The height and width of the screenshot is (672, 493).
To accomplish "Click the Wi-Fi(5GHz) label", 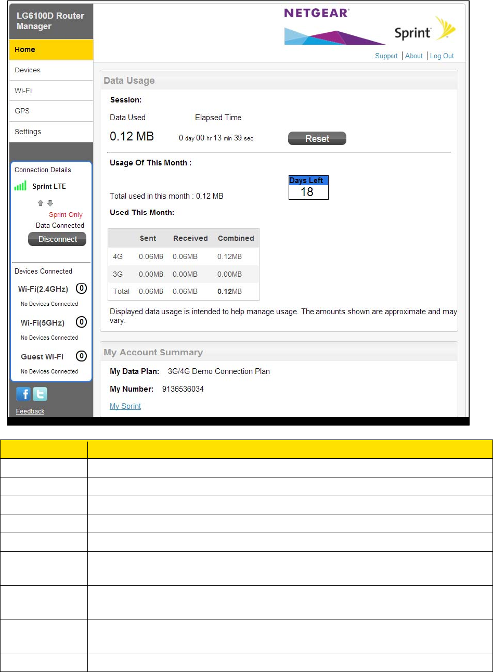I will 43,323.
